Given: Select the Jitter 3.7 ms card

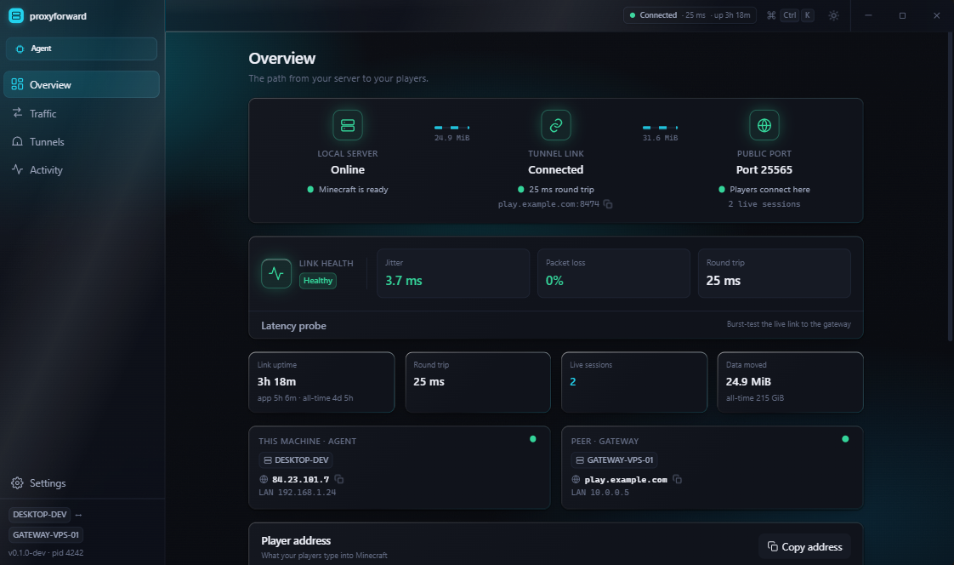Looking at the screenshot, I should click(x=453, y=273).
